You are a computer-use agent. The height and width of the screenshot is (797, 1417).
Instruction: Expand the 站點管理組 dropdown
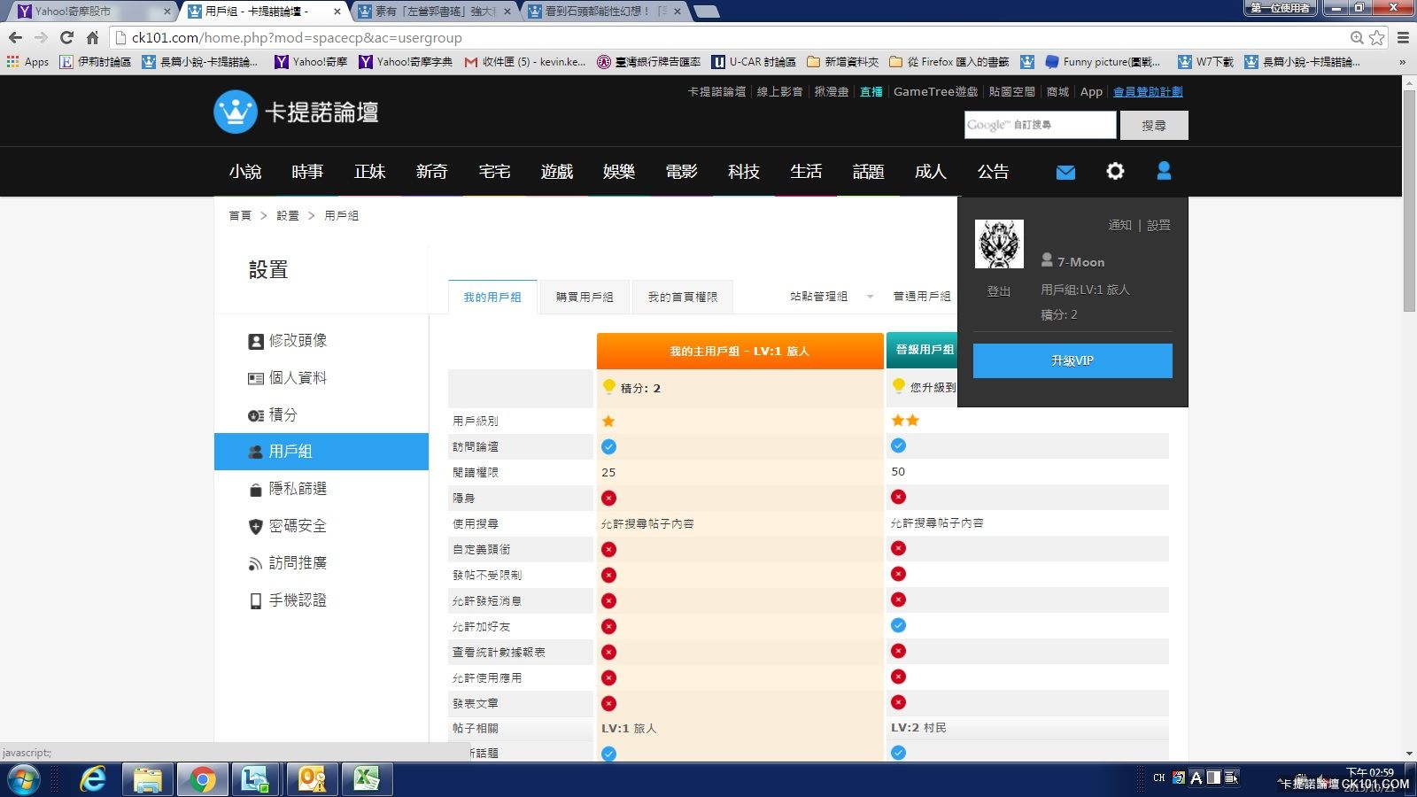pos(832,297)
